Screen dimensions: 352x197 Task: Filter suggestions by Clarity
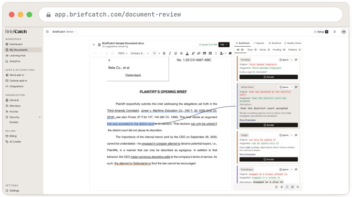[264, 50]
